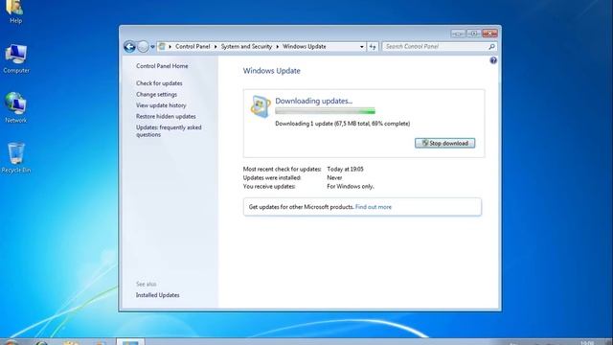Click the Control Panel icon in address bar
The width and height of the screenshot is (613, 345).
point(162,47)
